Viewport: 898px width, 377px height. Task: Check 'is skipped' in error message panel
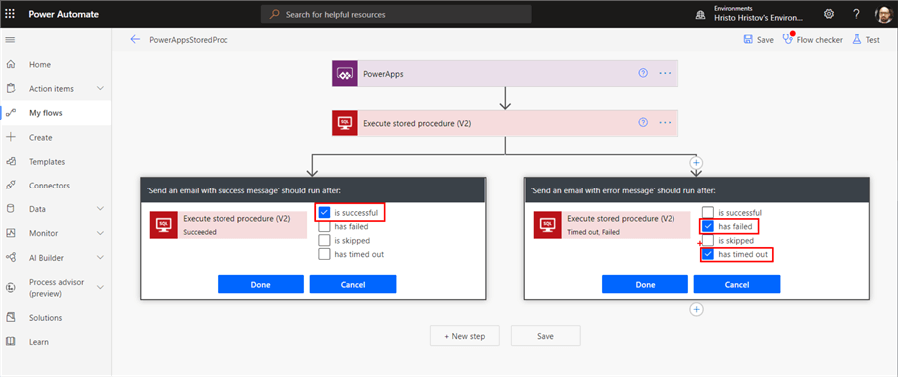[x=708, y=240]
